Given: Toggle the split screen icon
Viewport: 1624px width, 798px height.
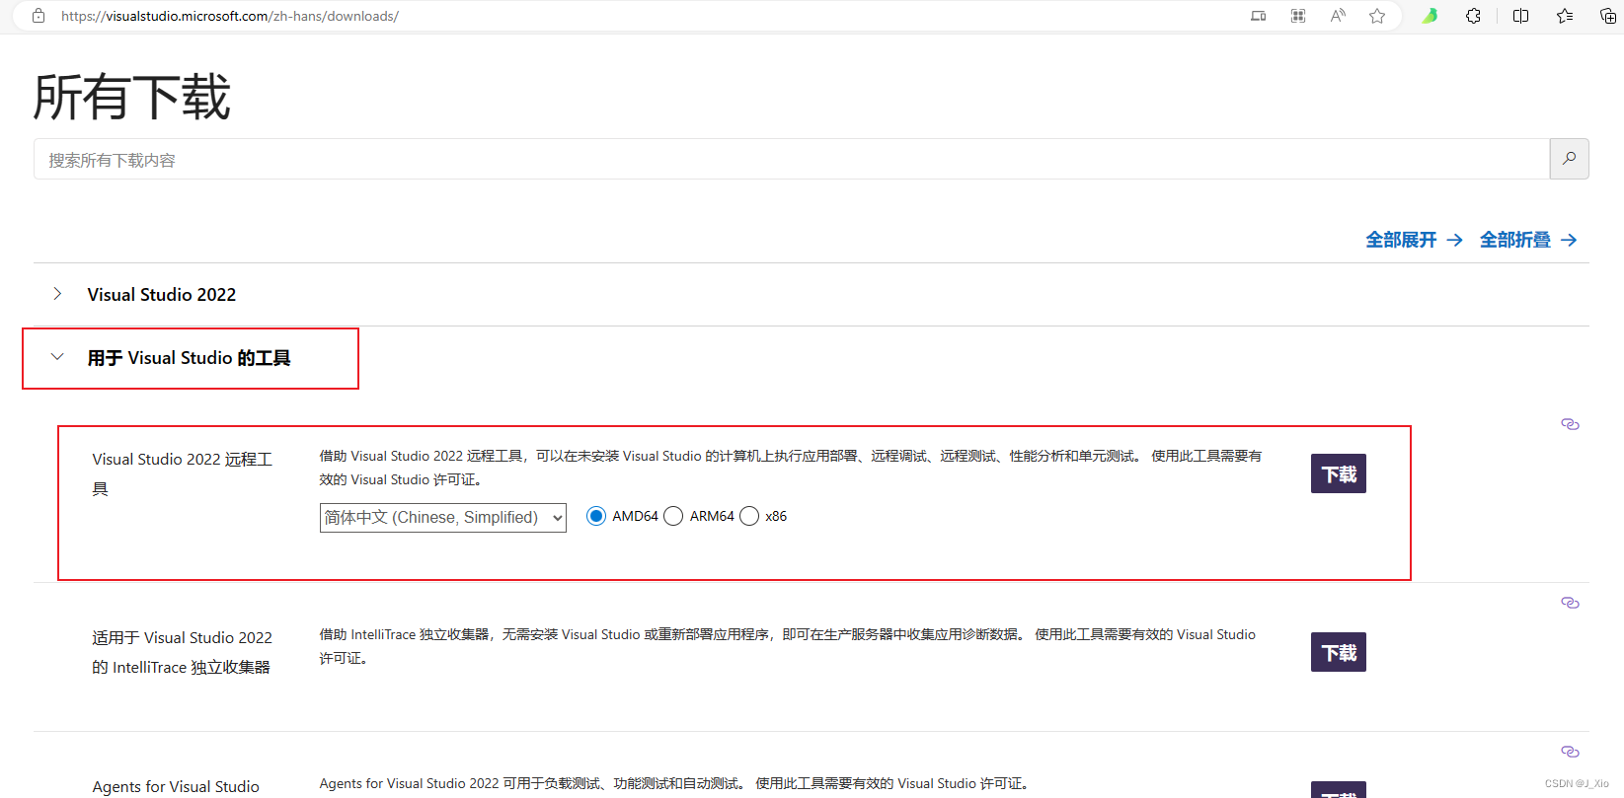Looking at the screenshot, I should coord(1520,16).
